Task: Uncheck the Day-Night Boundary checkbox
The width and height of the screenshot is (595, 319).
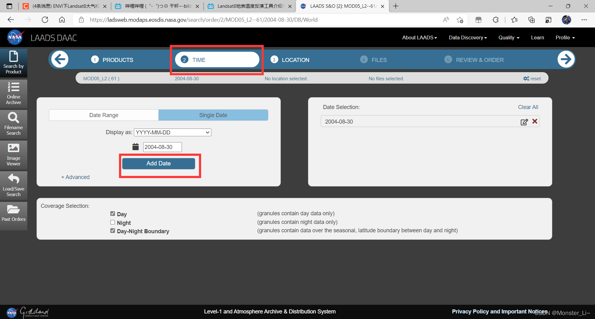Action: (112, 231)
